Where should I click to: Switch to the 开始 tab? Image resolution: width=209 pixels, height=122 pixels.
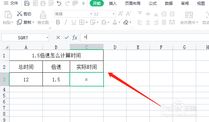tap(97, 3)
